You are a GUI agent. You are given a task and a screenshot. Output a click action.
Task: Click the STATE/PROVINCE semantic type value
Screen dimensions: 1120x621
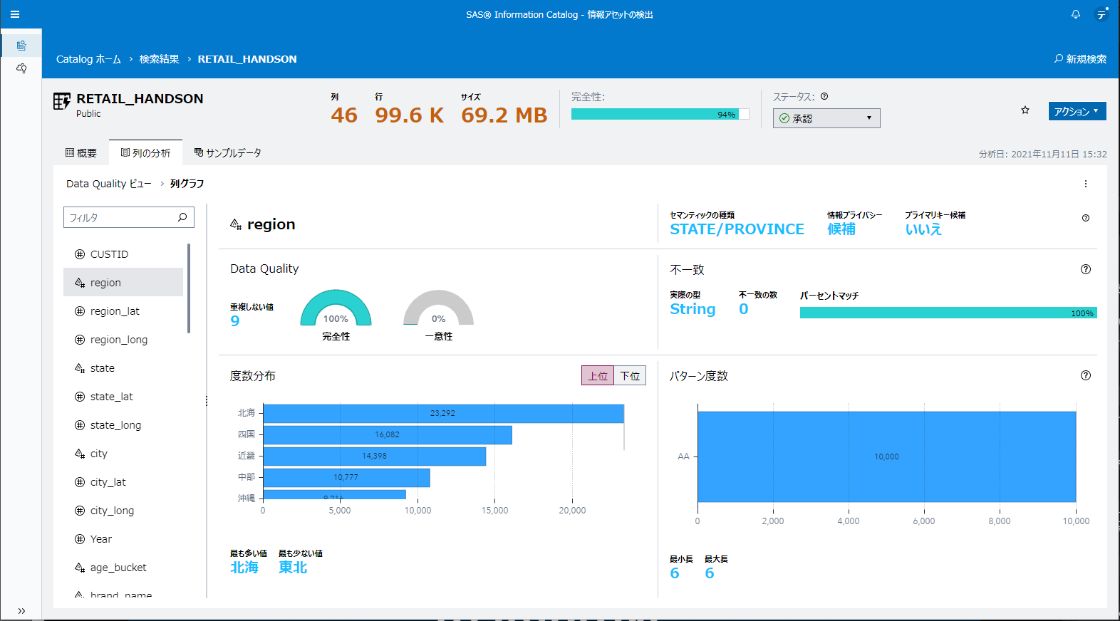click(x=737, y=229)
